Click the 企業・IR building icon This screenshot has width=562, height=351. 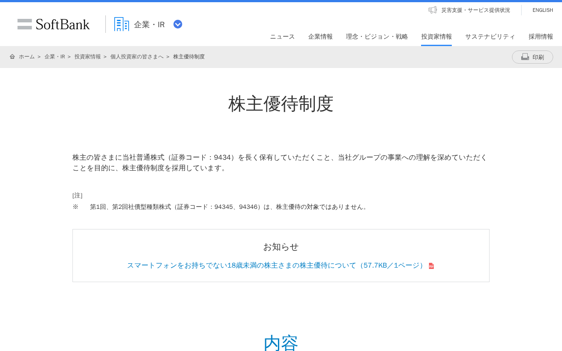(x=122, y=24)
